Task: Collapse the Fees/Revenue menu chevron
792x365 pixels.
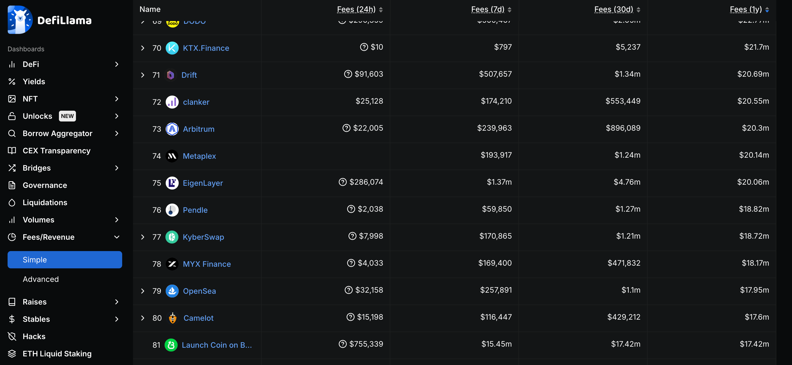Action: (x=117, y=237)
